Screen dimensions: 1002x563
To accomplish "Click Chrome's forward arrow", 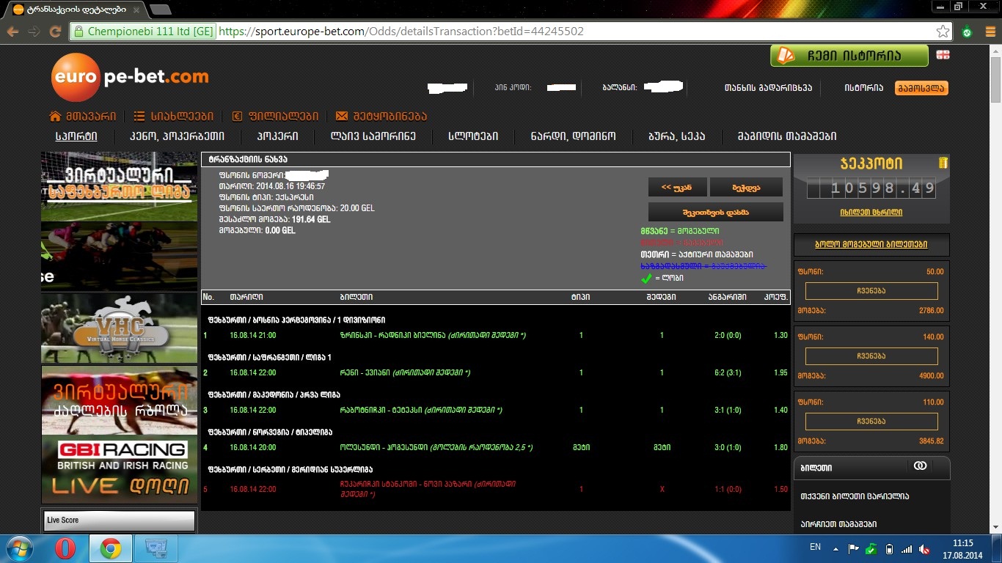I will click(34, 32).
